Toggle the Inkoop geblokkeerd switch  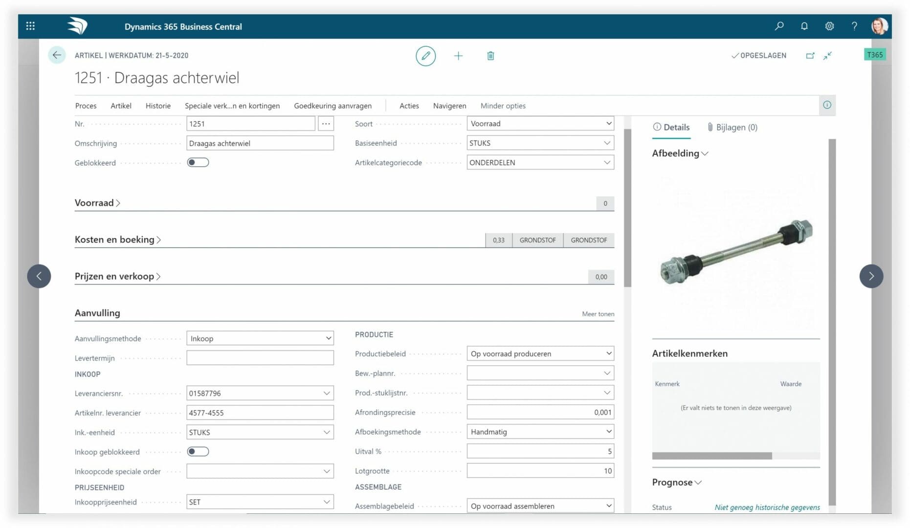click(x=198, y=452)
